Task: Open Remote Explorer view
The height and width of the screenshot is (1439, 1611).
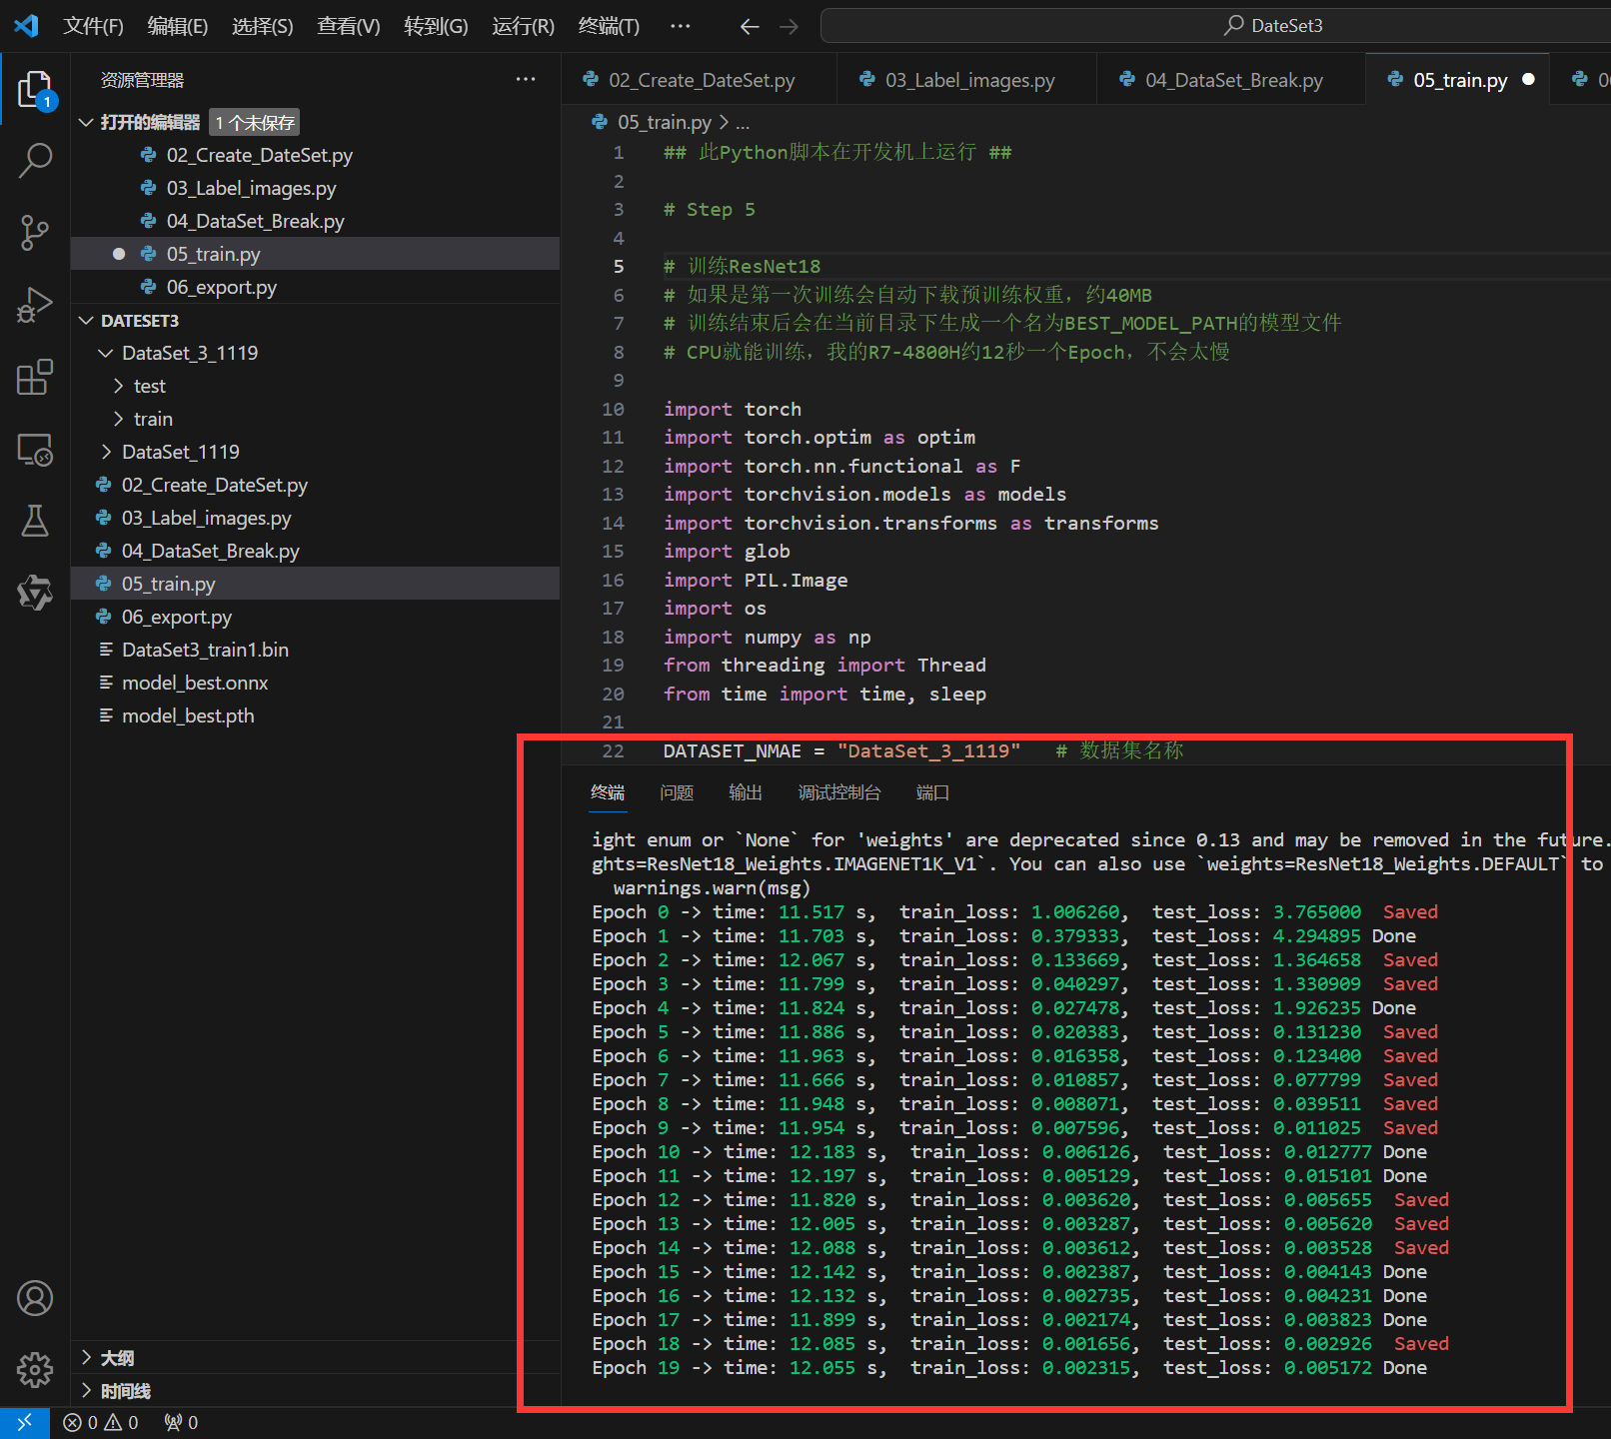Action: (35, 450)
